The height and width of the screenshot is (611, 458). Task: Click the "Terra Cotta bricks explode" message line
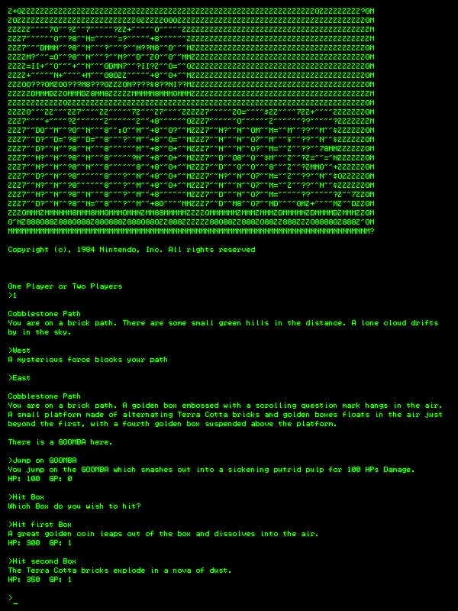click(120, 571)
